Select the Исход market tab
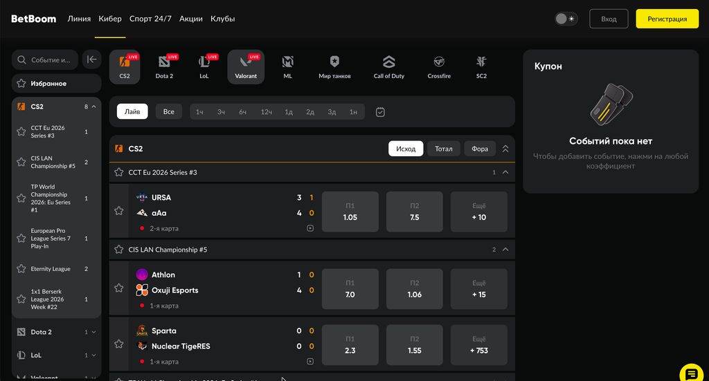This screenshot has height=381, width=709. (x=406, y=149)
